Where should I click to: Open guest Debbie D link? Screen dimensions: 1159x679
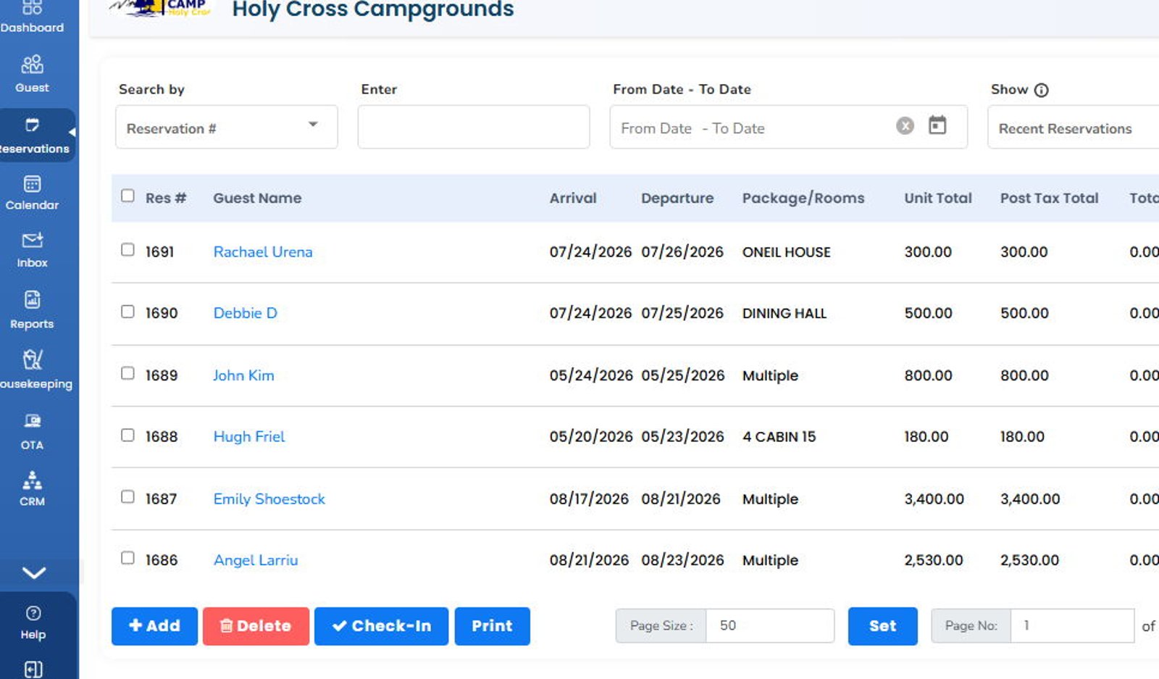(x=246, y=313)
